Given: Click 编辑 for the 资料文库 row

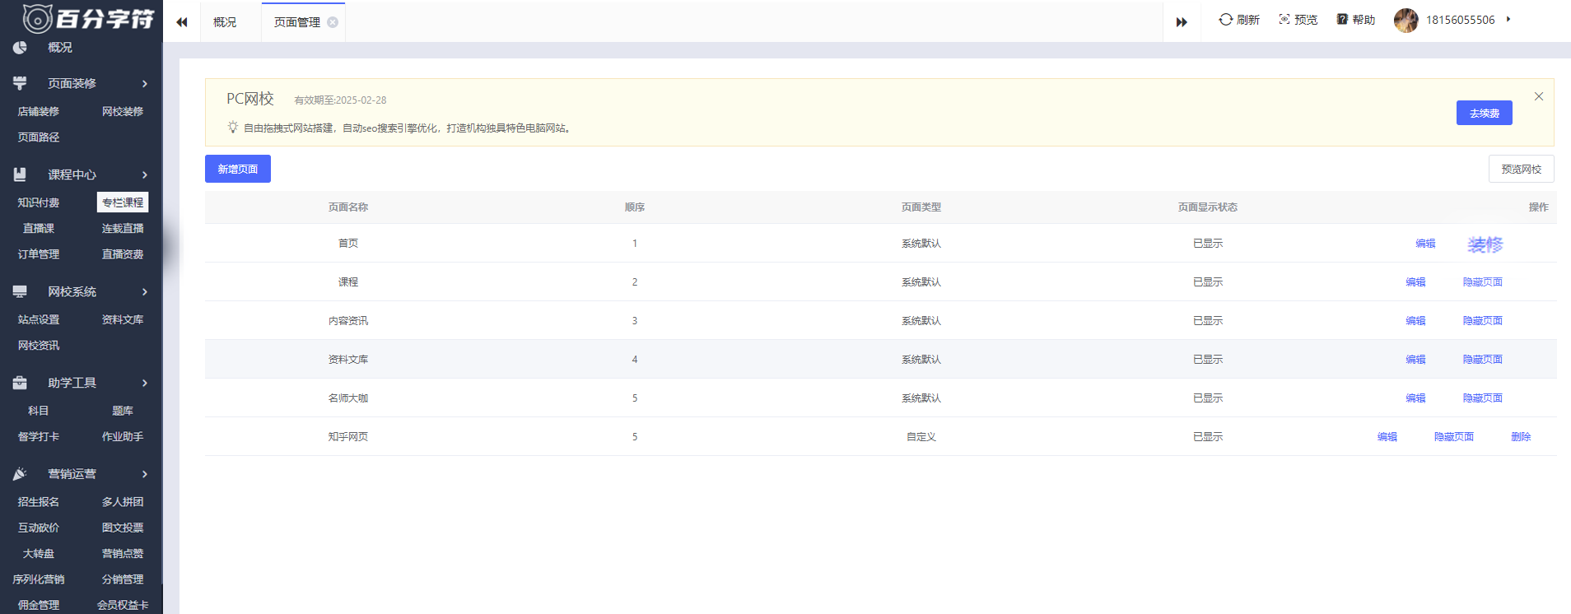Looking at the screenshot, I should 1415,360.
